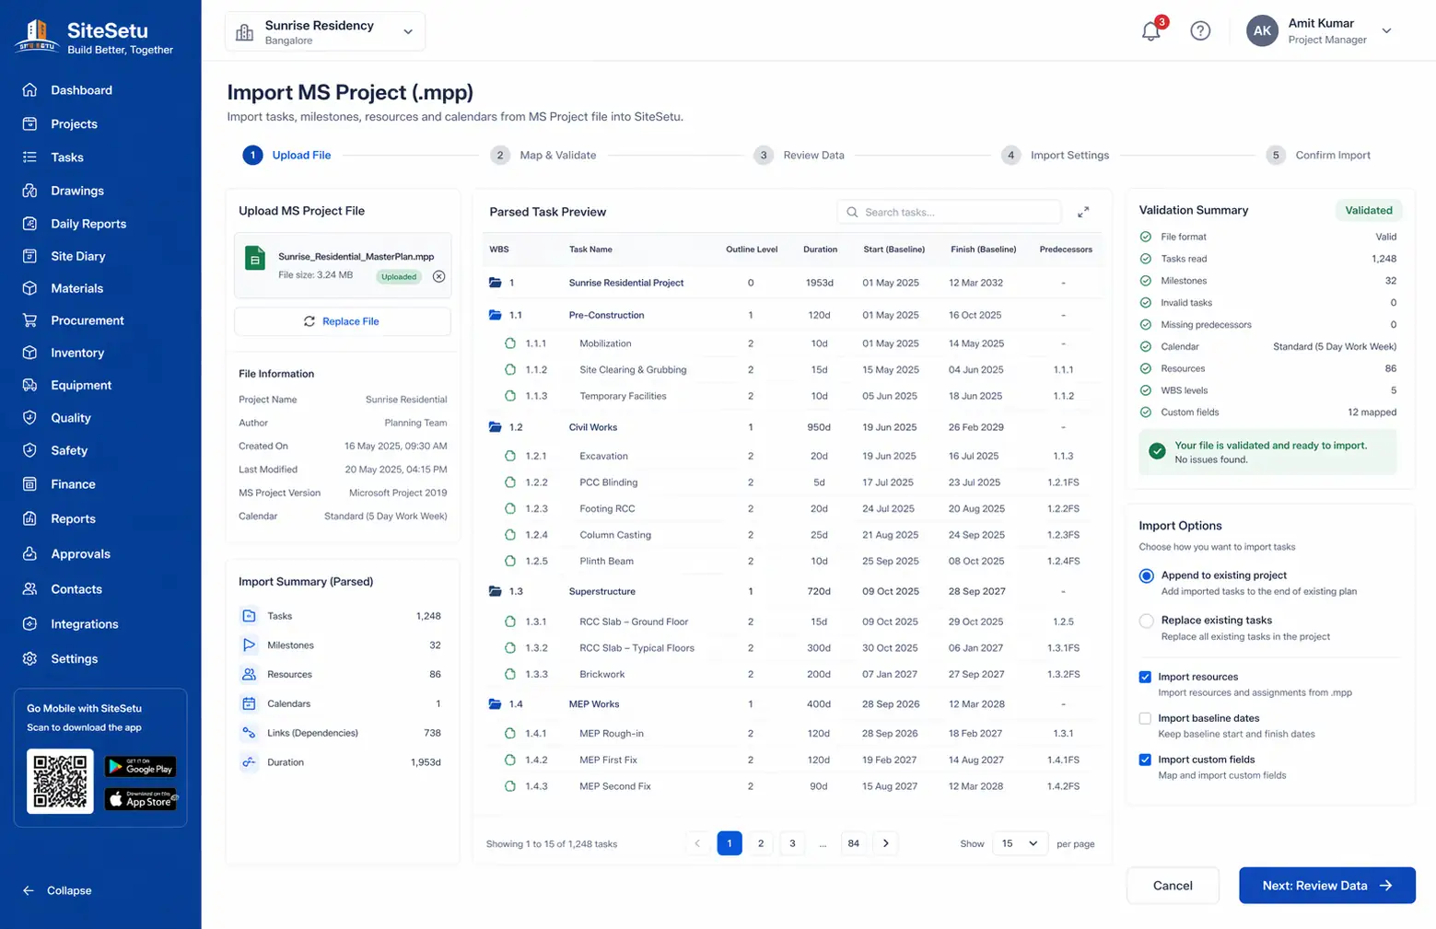1436x929 pixels.
Task: Open Drawings from sidebar
Action: click(77, 191)
